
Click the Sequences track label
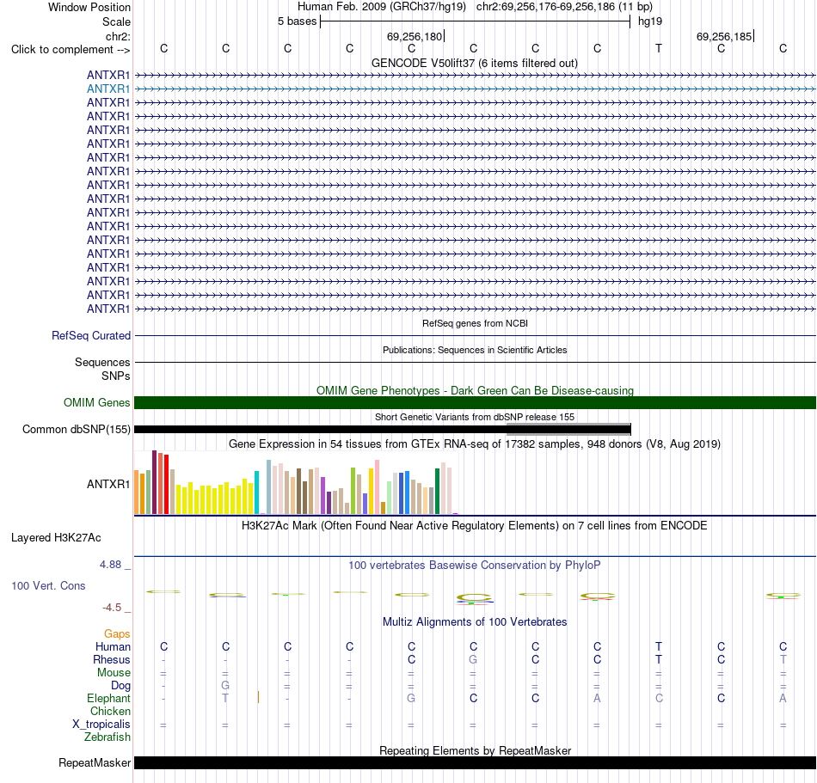point(102,363)
